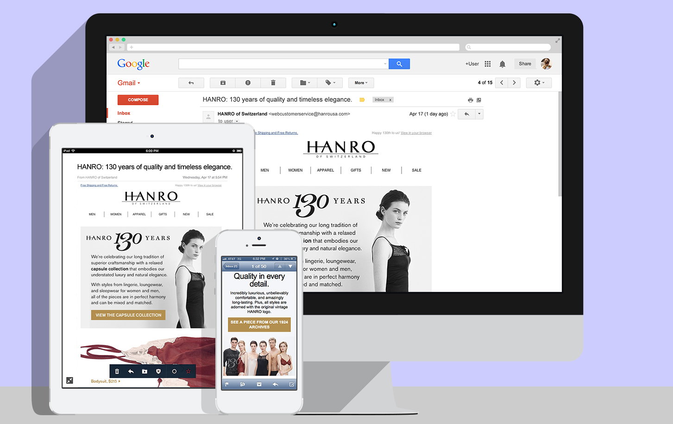The image size is (673, 424).
Task: Open the More actions dropdown
Action: tap(361, 83)
